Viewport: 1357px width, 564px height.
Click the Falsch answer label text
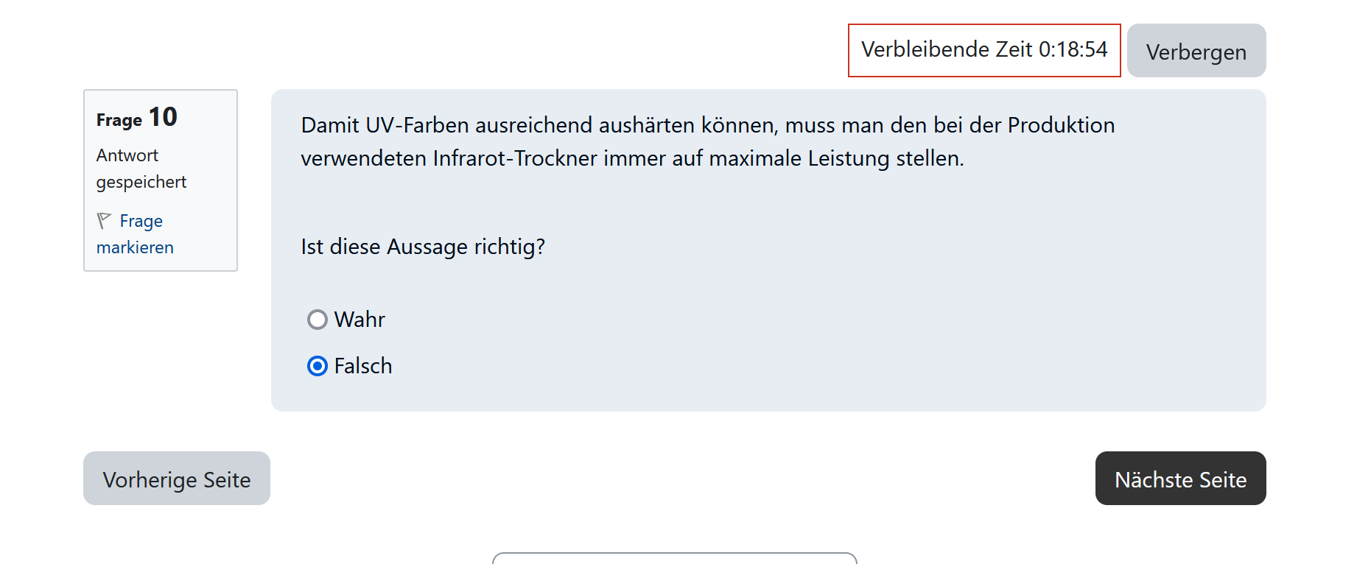(363, 366)
